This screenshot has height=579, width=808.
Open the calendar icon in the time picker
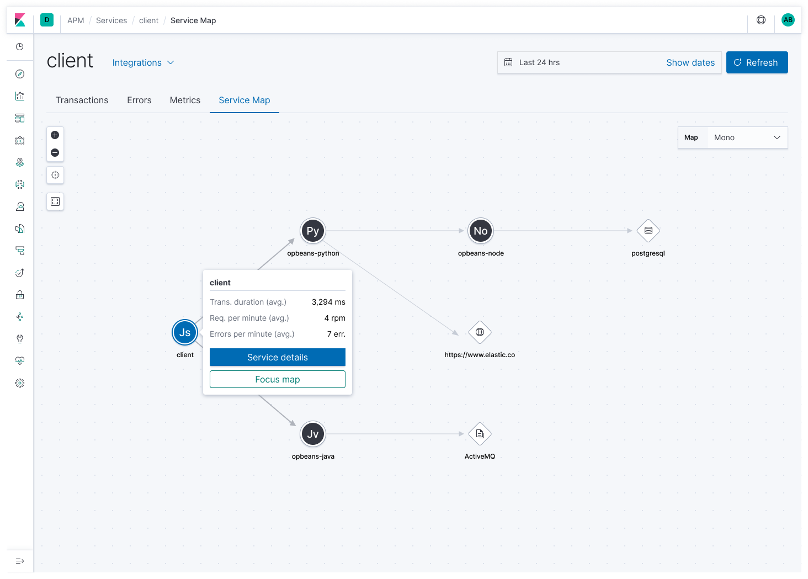(508, 62)
